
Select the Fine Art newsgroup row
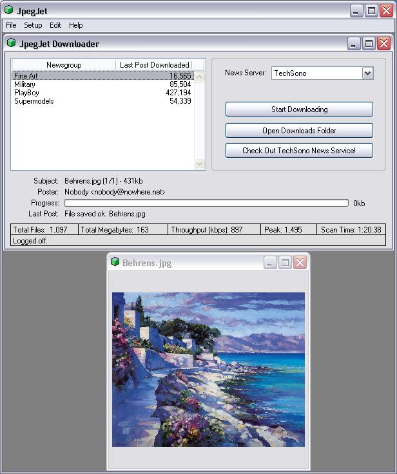[x=103, y=75]
